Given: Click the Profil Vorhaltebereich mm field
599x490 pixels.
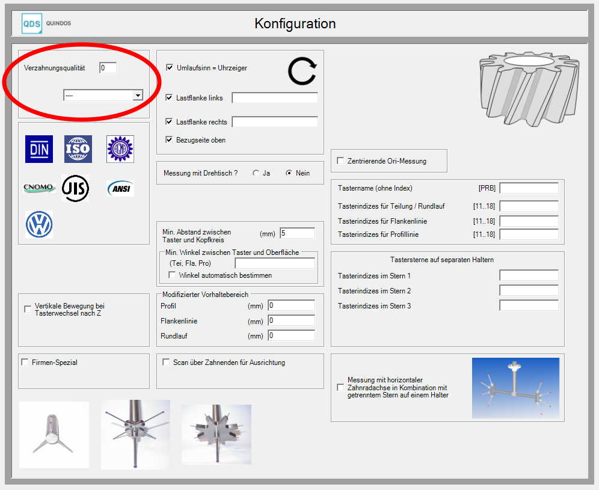Looking at the screenshot, I should [292, 305].
